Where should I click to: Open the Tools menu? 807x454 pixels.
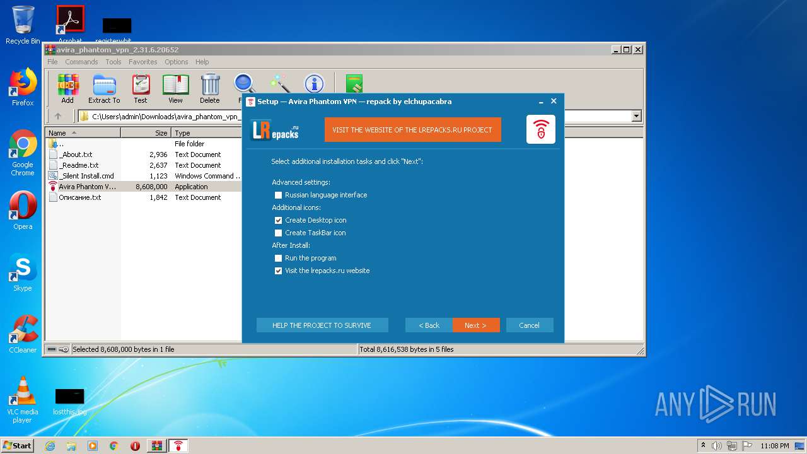[113, 62]
